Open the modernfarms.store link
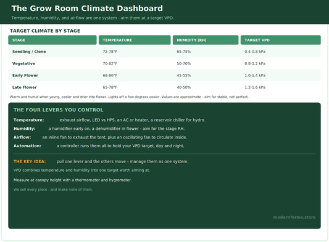The image size is (329, 242). (x=294, y=217)
